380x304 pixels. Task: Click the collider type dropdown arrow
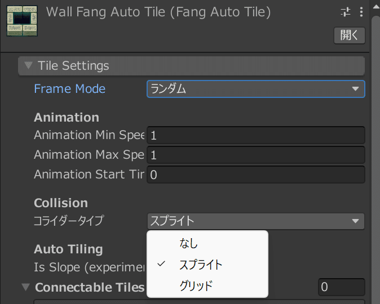click(355, 221)
